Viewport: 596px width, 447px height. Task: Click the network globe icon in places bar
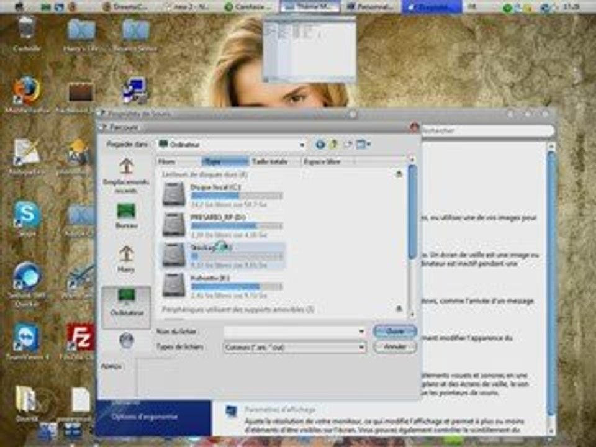[x=126, y=340]
